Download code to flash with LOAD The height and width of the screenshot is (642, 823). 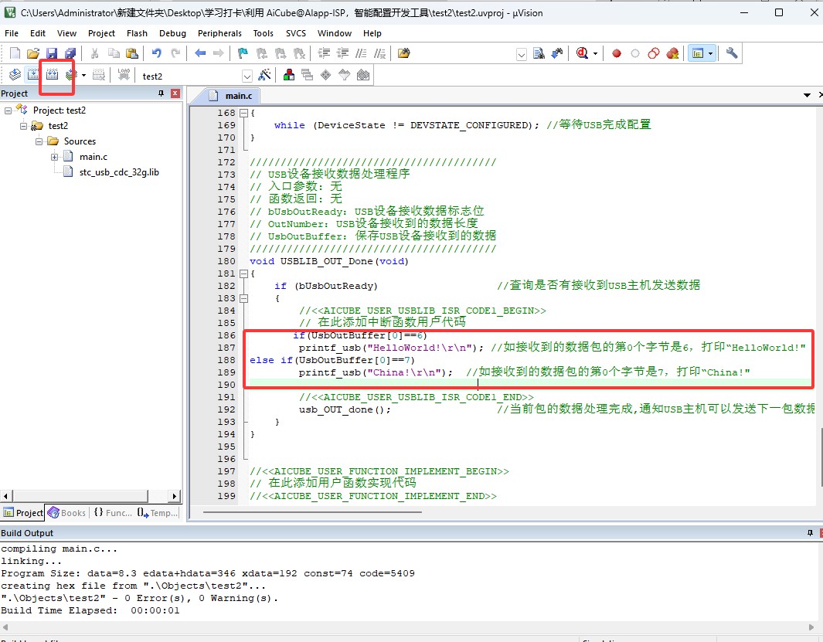tap(124, 75)
